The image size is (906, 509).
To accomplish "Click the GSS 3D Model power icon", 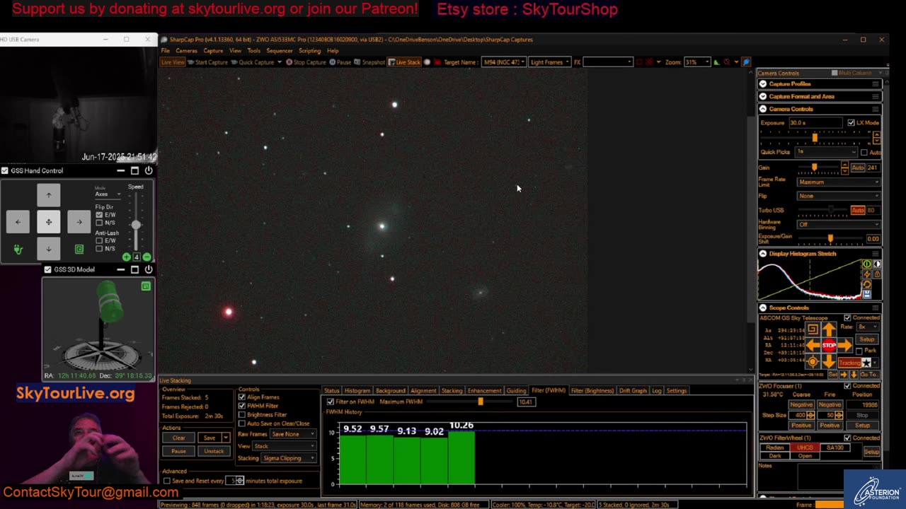I will (149, 269).
